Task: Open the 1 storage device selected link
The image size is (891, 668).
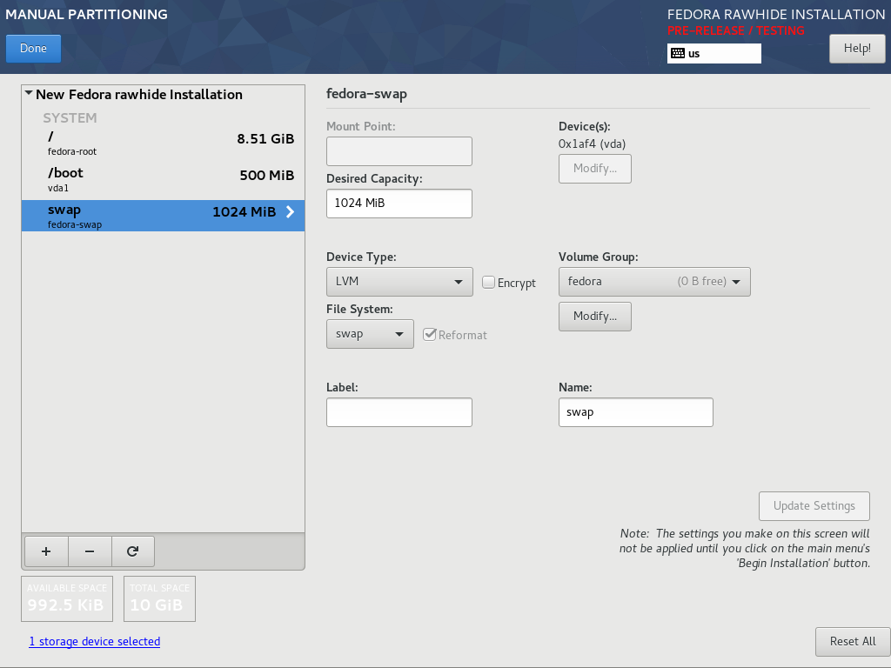Action: [95, 641]
